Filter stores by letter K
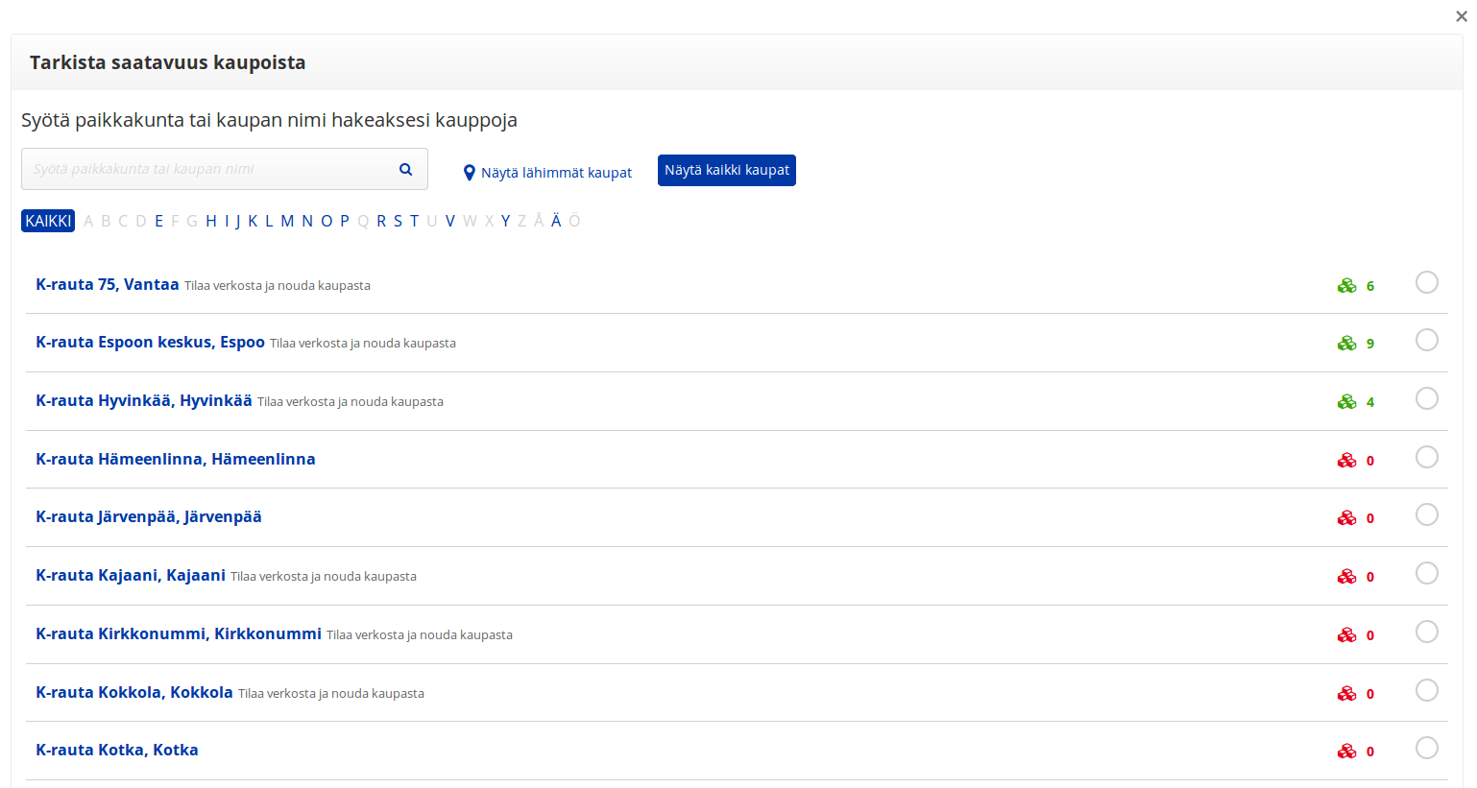The height and width of the screenshot is (788, 1477). pos(254,221)
